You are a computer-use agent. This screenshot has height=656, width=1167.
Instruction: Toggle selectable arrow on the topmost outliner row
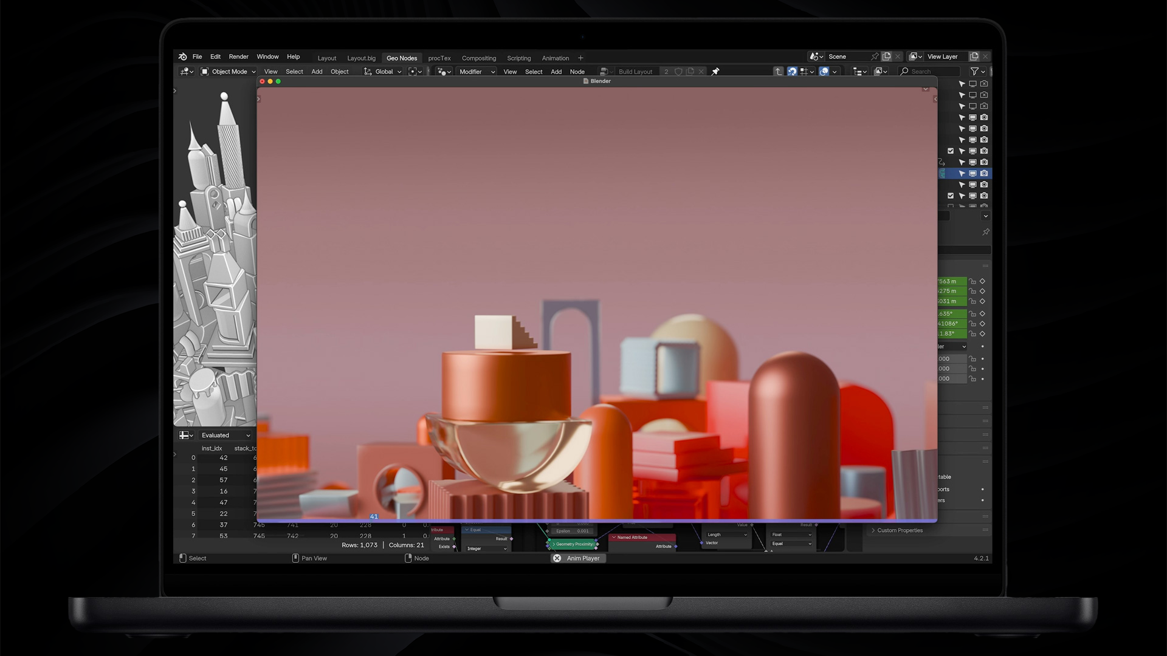tap(962, 84)
